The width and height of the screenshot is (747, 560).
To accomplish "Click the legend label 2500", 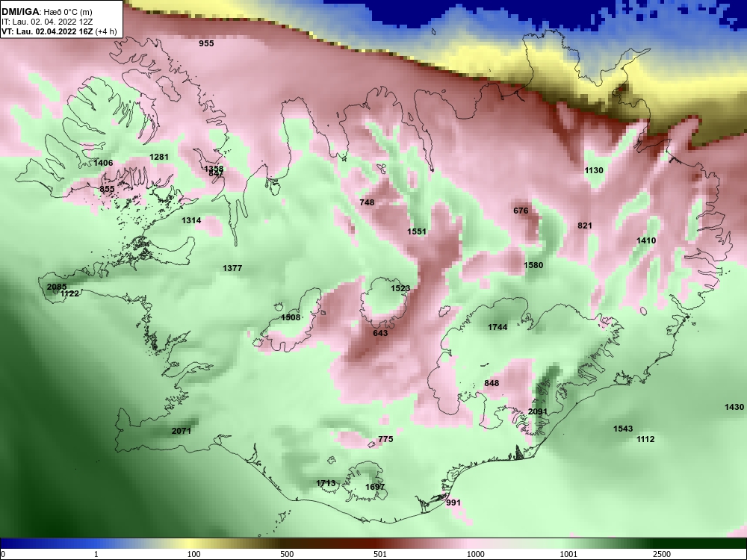I will pyautogui.click(x=662, y=554).
